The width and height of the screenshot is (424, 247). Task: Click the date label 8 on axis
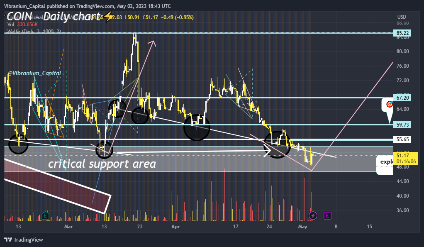336,227
